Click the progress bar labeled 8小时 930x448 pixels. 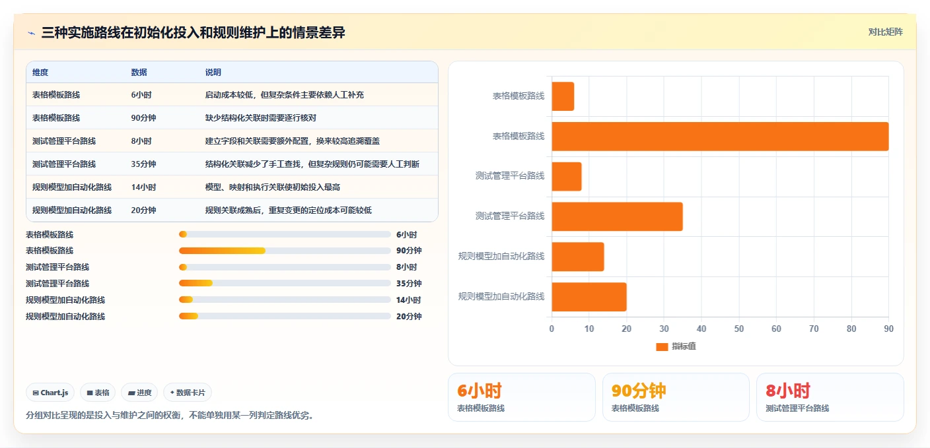pos(285,267)
